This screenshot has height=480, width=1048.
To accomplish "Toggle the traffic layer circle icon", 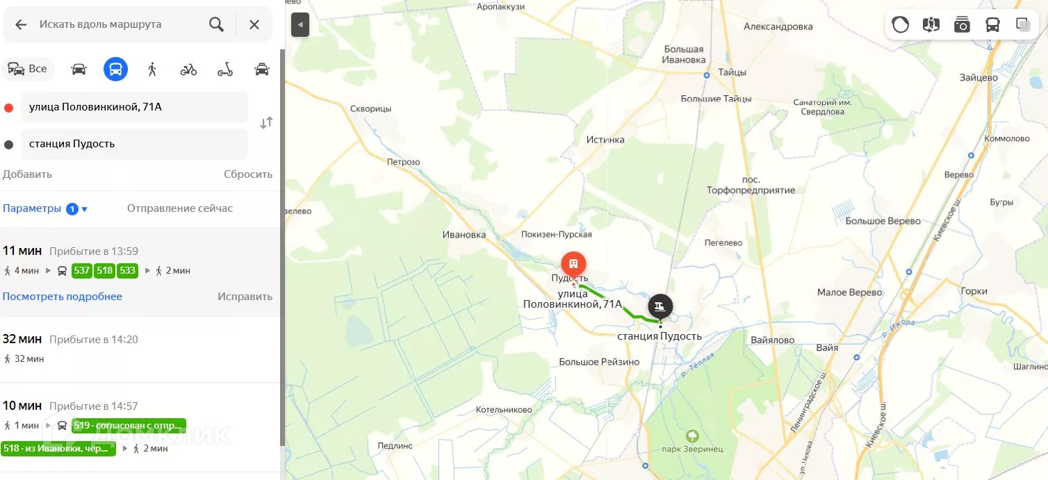I will pyautogui.click(x=900, y=25).
